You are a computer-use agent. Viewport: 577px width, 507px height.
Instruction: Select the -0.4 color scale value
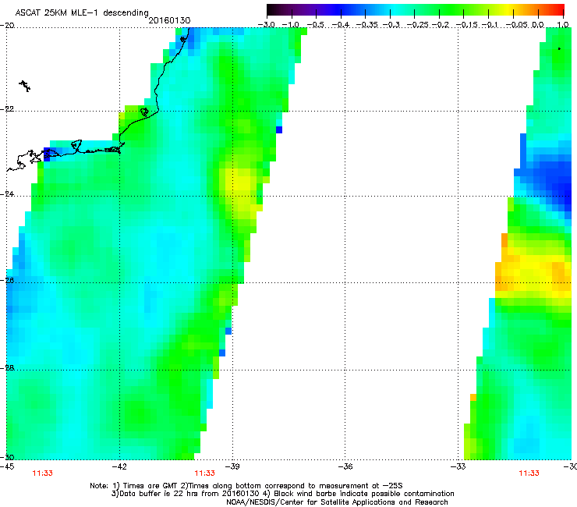[x=341, y=25]
